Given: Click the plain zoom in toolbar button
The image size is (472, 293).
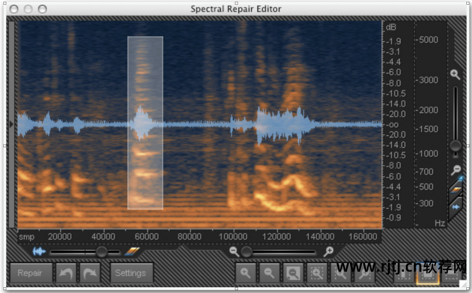Looking at the screenshot, I should click(x=246, y=273).
